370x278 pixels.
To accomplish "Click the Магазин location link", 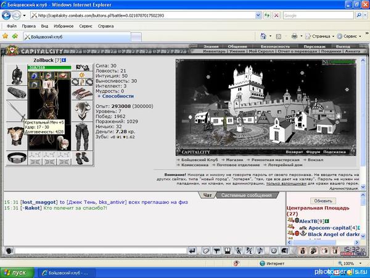I will coord(234,160).
